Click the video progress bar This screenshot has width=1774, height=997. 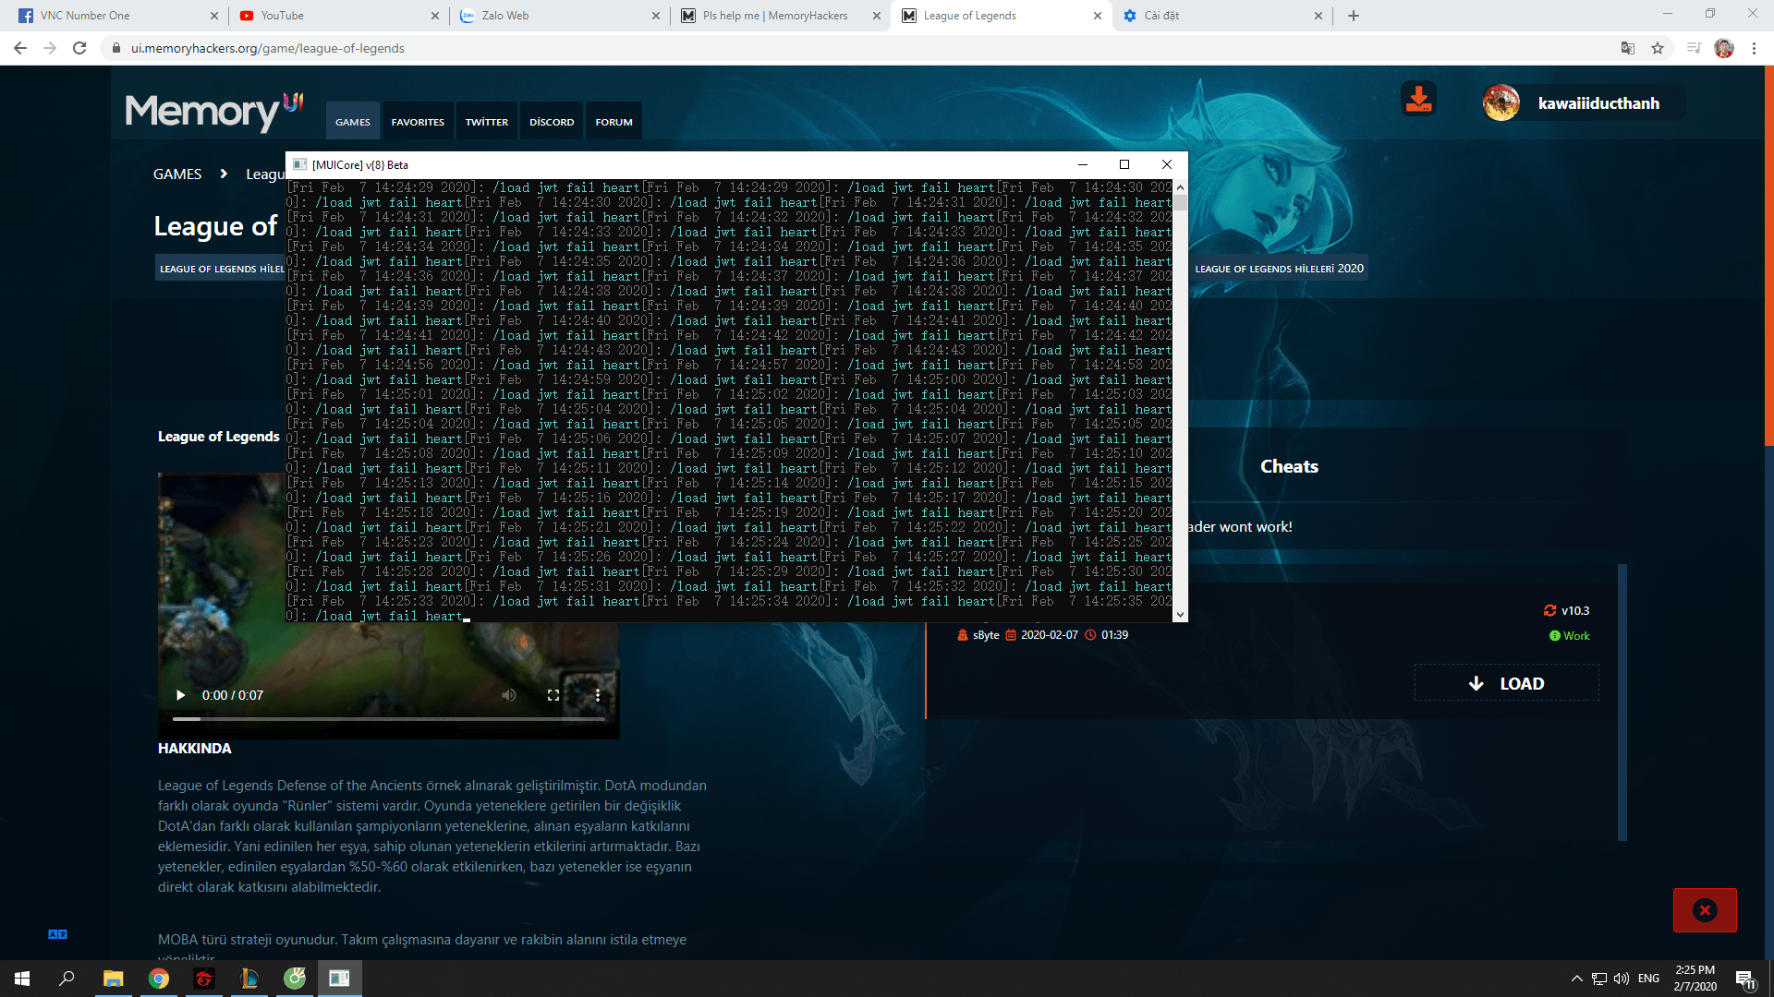point(388,718)
